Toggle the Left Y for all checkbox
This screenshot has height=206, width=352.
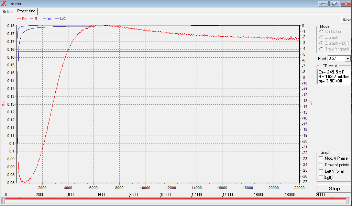(x=321, y=171)
